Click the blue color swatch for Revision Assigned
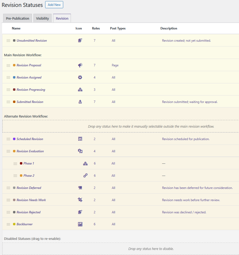Viewport: 239px width, 255px height. coord(14,77)
